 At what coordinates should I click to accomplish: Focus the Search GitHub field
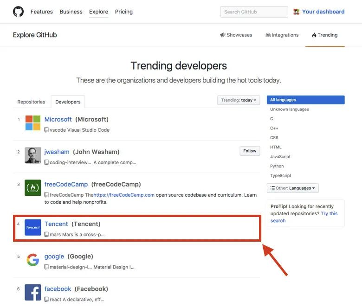pos(254,12)
